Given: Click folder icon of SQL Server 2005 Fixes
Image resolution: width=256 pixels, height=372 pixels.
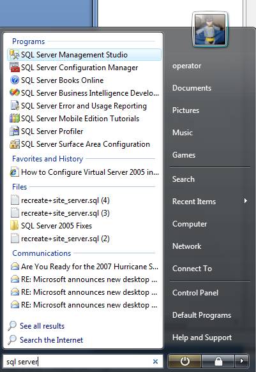Looking at the screenshot, I should 14,226.
